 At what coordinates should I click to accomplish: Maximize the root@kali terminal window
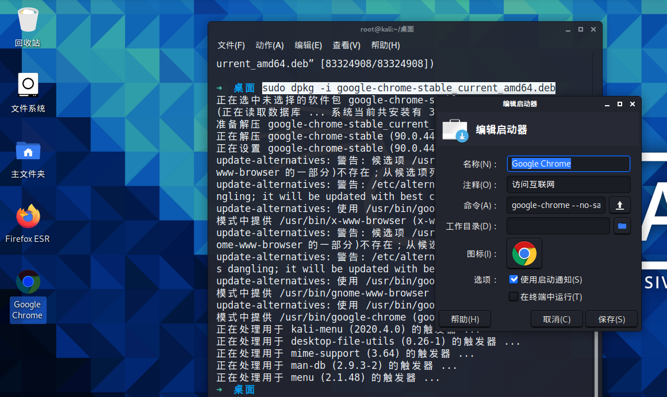(x=581, y=29)
